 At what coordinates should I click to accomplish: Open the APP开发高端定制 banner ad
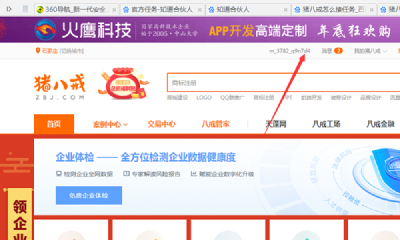(x=257, y=31)
